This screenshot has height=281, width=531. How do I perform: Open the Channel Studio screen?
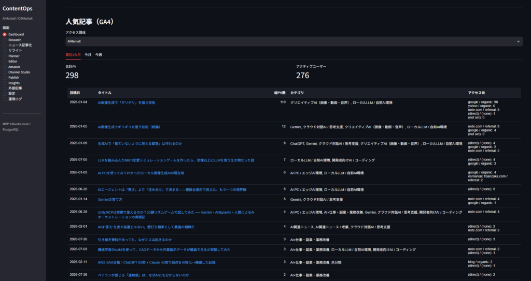point(16,72)
